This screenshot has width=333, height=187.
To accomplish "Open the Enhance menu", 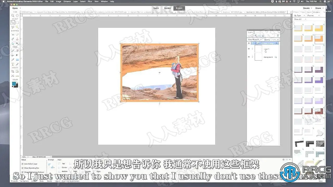I will pyautogui.click(x=67, y=2).
